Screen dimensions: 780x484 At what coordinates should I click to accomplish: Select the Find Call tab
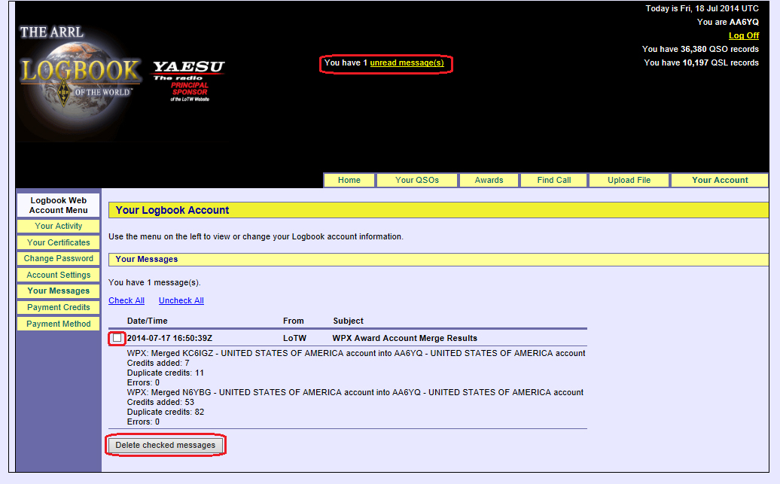pos(554,181)
